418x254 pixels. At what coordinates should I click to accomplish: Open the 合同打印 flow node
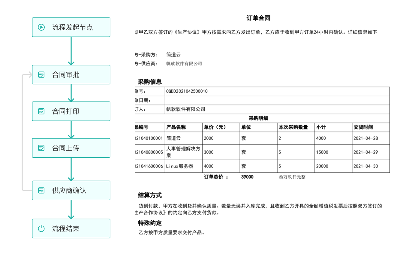click(71, 111)
